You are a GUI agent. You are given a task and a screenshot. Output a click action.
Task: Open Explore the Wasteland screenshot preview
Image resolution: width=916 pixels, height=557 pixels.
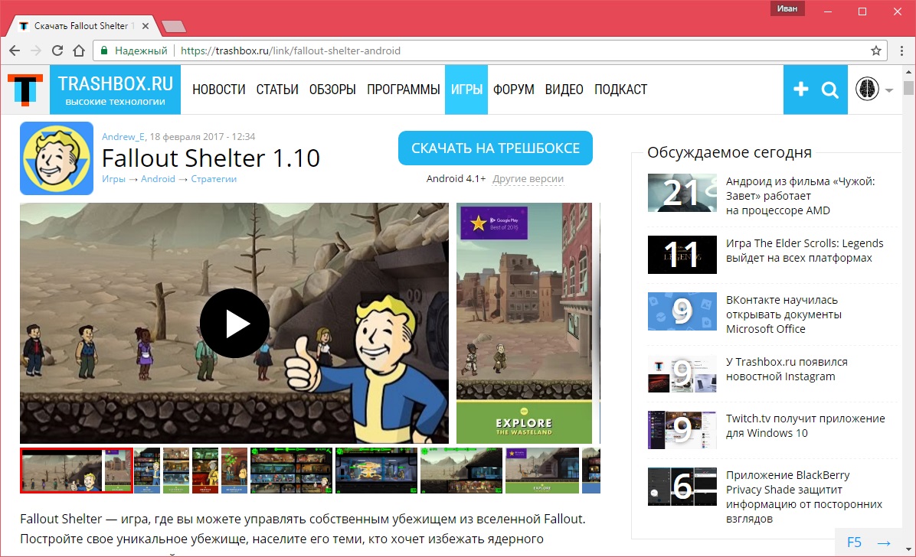pos(524,323)
